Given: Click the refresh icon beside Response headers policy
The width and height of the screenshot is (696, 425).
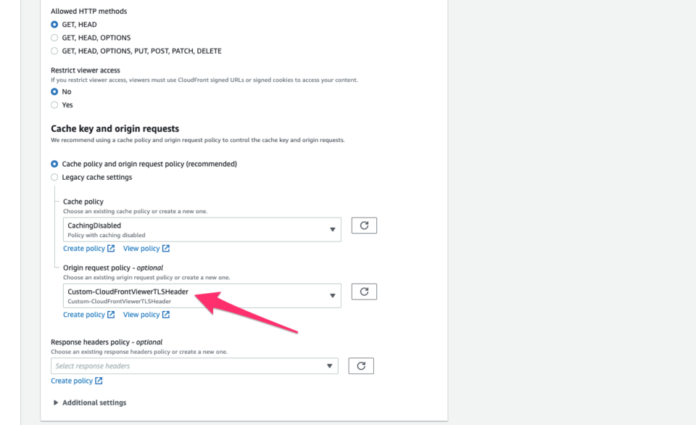Looking at the screenshot, I should [360, 366].
